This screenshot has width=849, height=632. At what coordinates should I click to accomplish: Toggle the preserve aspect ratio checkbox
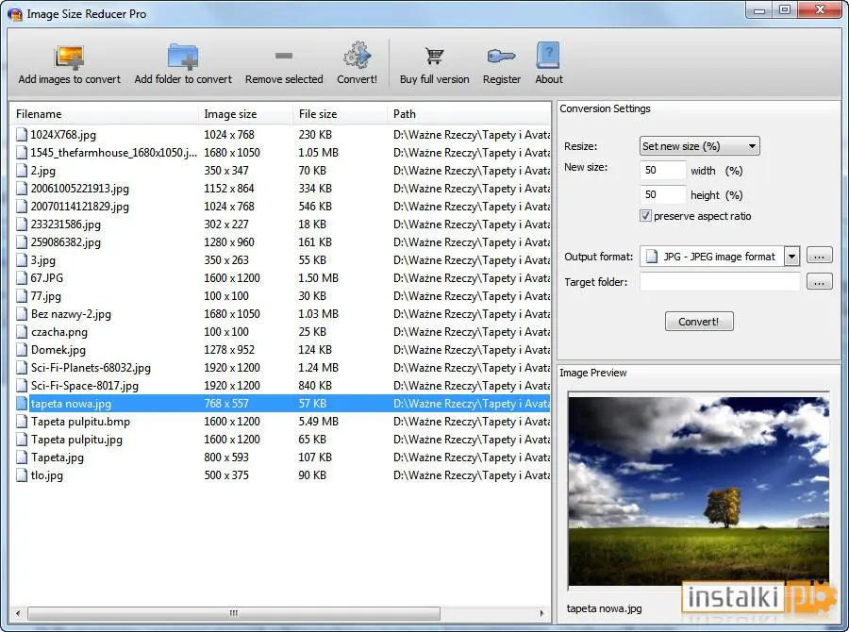[x=645, y=216]
